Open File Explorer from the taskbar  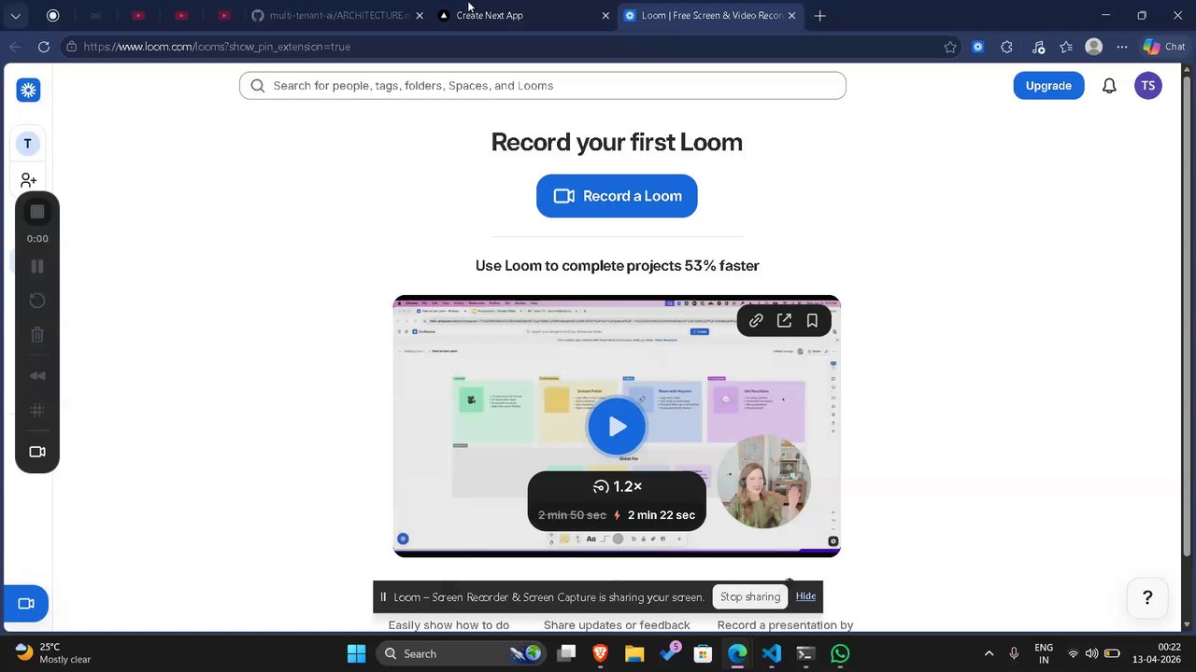click(634, 653)
